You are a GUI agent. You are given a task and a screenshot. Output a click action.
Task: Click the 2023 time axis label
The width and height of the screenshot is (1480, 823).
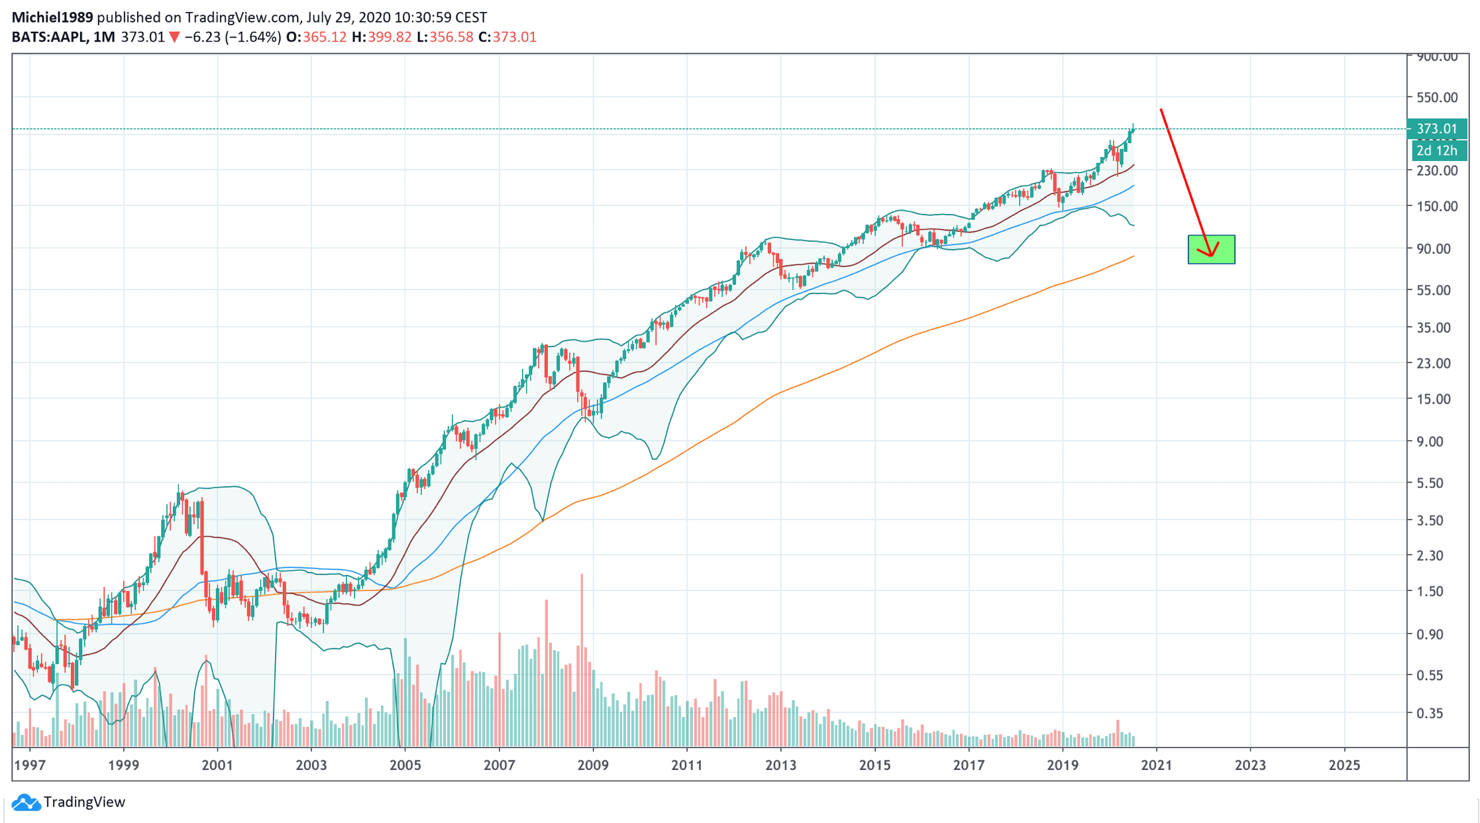pos(1251,765)
